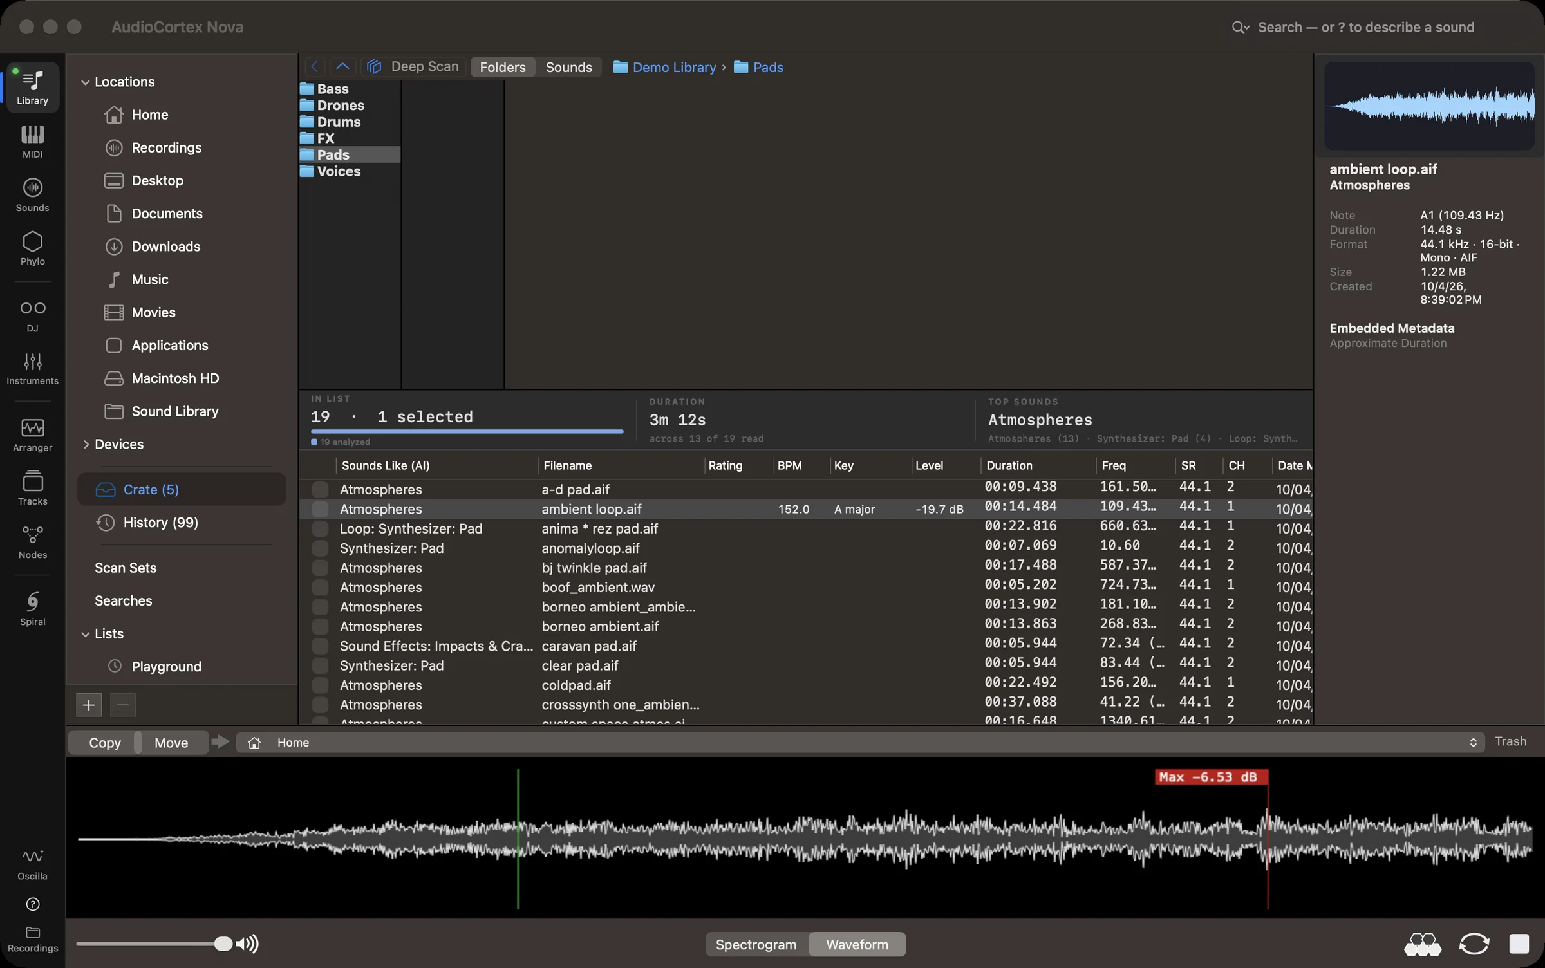The height and width of the screenshot is (968, 1545).
Task: Stop playback with the square button
Action: (1519, 944)
